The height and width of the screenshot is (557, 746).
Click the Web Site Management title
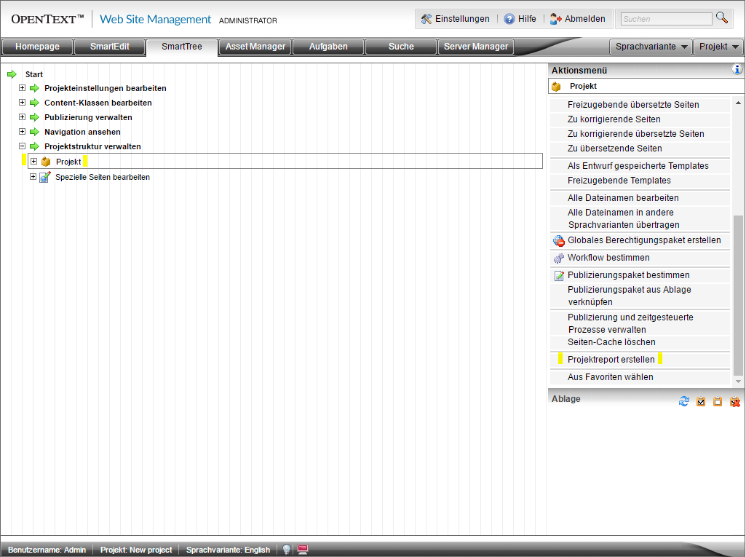click(155, 20)
